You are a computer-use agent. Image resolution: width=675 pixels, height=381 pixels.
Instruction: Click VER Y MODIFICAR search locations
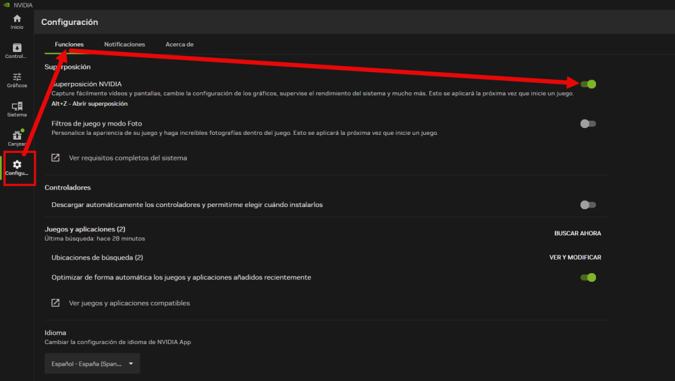(x=575, y=257)
